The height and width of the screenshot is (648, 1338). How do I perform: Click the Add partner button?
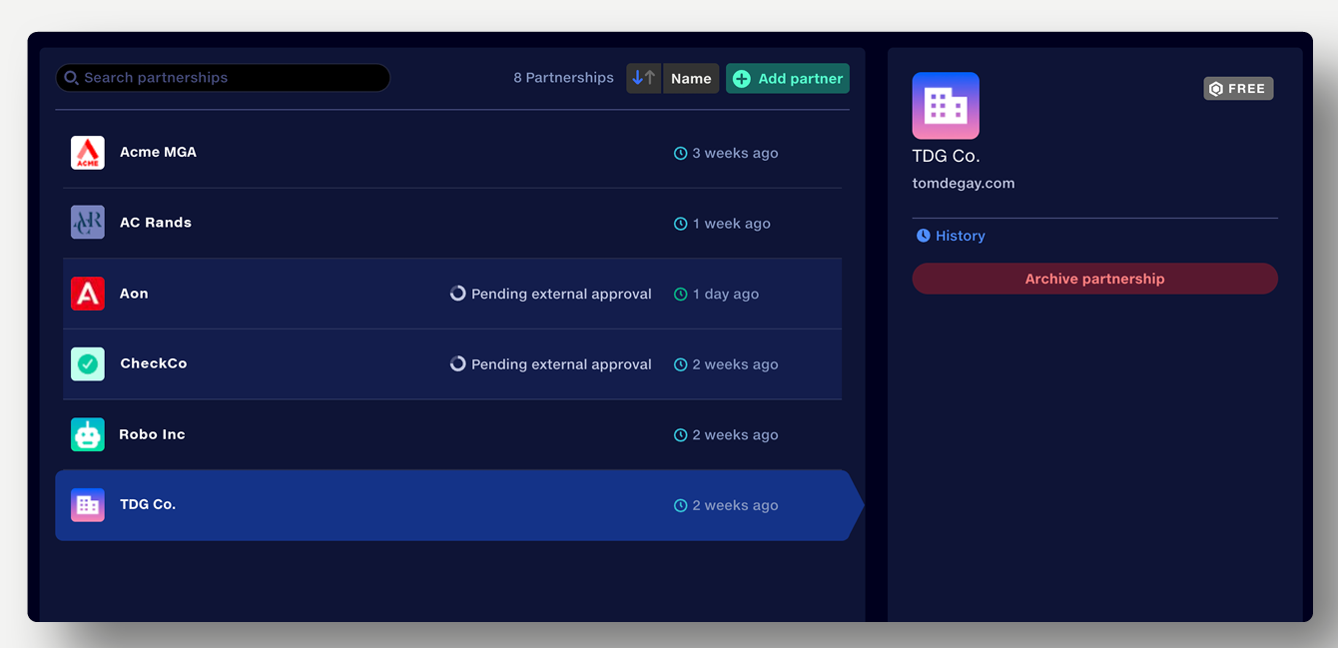[788, 79]
